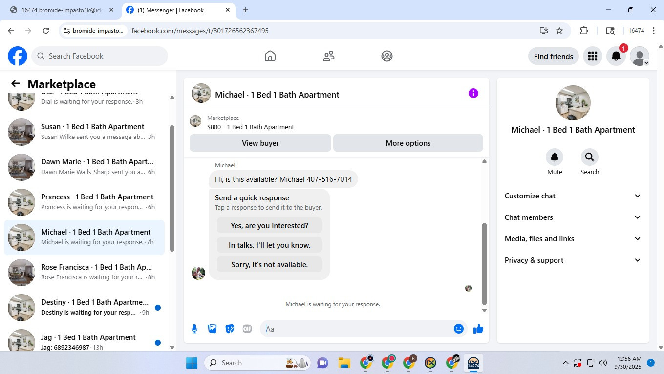Open Susan's 1 Bed 1 Bath Apartment conversation
Viewport: 664px width, 374px height.
[84, 132]
